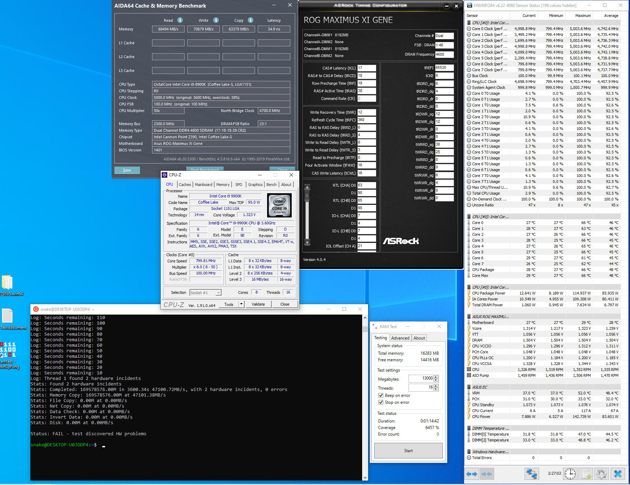Click the ASUS EC sensor group icon

pos(469,387)
